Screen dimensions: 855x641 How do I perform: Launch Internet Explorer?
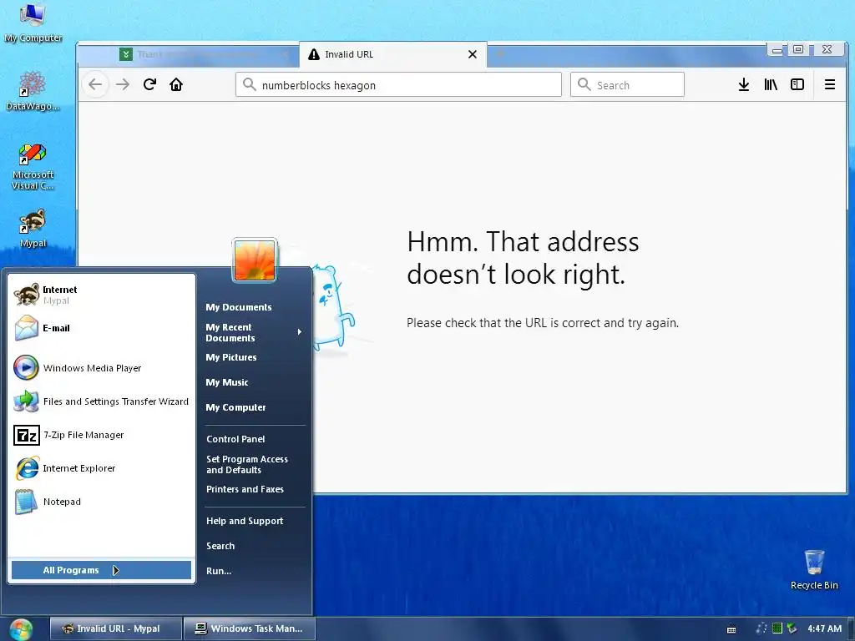[x=102, y=468]
